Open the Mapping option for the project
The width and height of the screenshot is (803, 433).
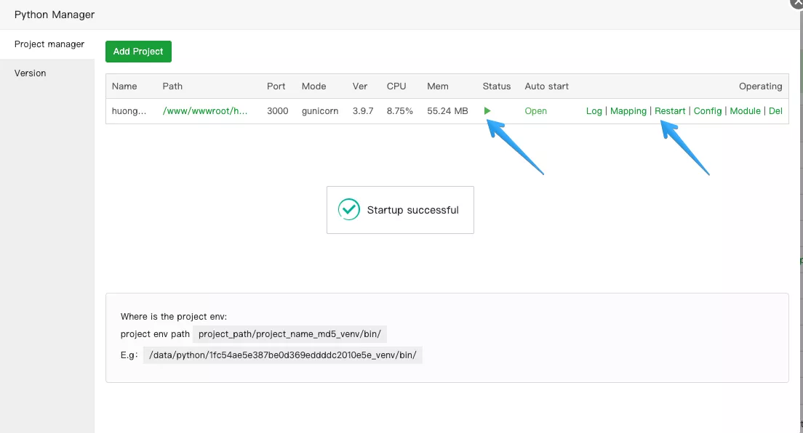coord(628,111)
